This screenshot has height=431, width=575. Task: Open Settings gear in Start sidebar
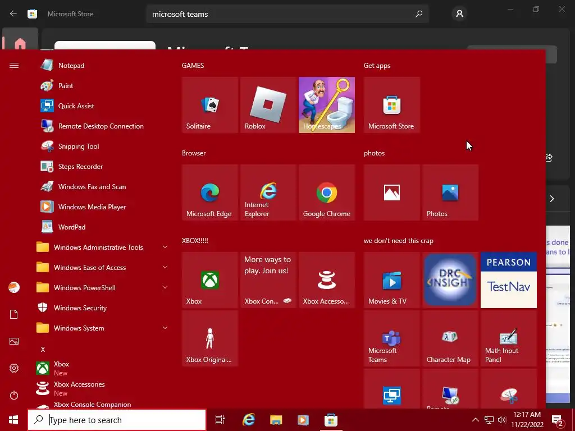pos(14,368)
